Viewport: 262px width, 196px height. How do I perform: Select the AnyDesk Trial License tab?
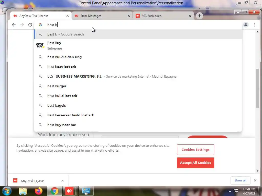[41, 16]
